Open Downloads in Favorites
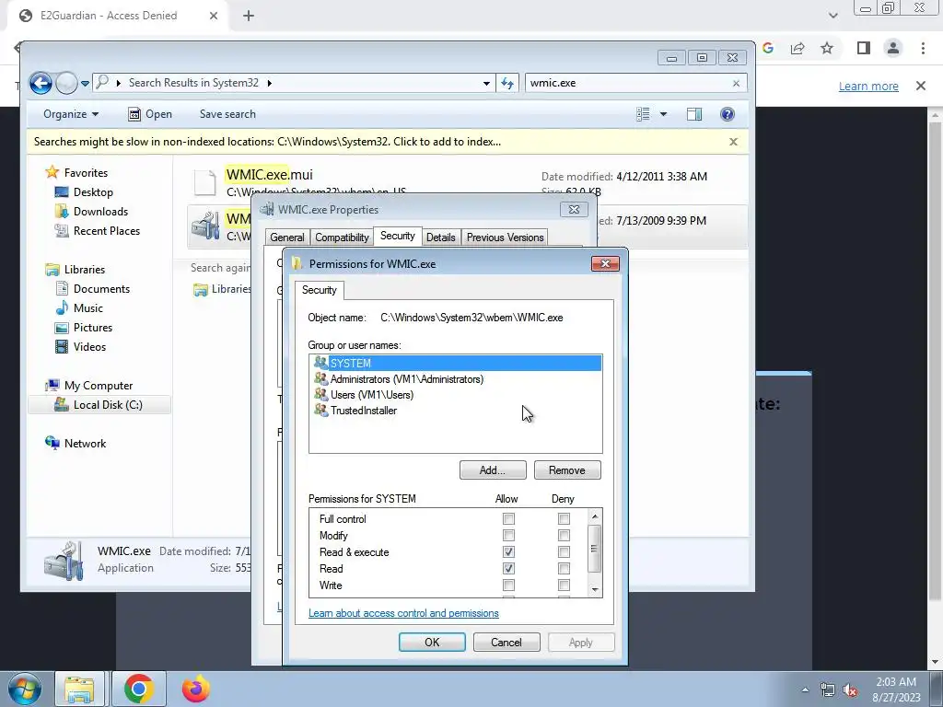Screen dimensions: 943x707 tap(99, 212)
